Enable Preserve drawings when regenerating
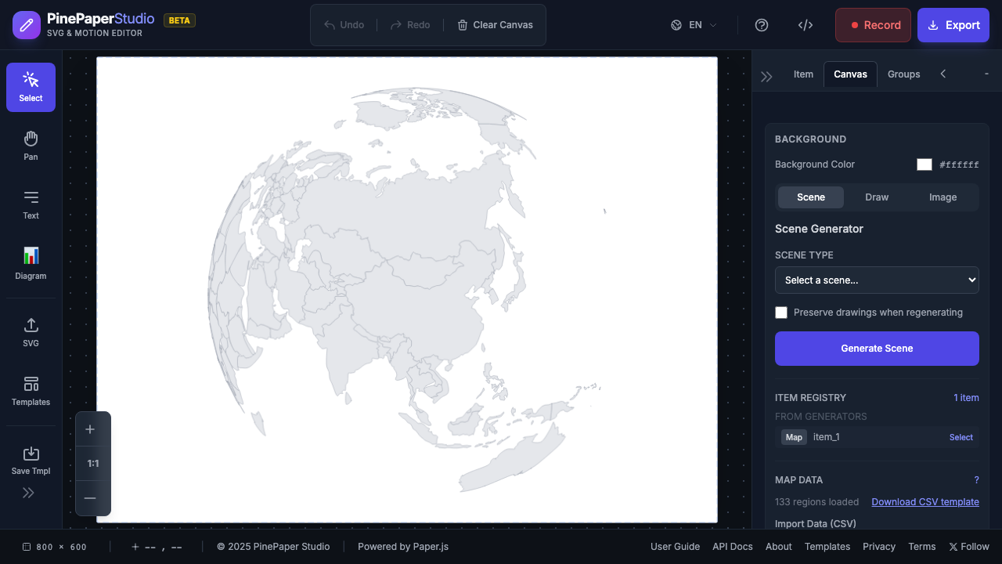 pyautogui.click(x=781, y=312)
